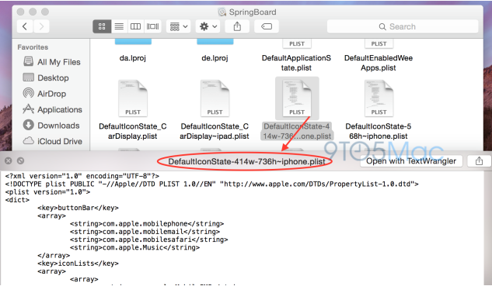Open Applications in the sidebar
The image size is (492, 293).
click(x=52, y=109)
